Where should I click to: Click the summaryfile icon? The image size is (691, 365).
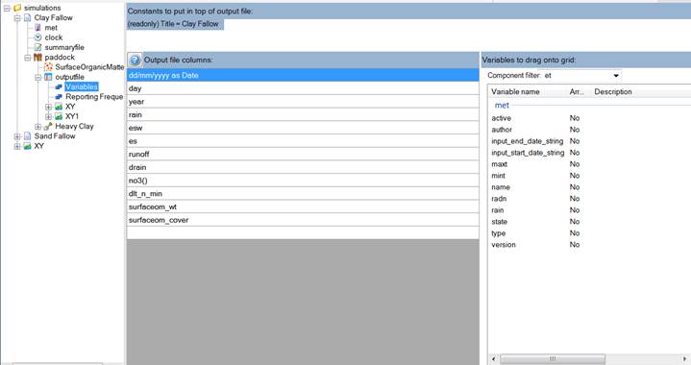click(x=37, y=47)
